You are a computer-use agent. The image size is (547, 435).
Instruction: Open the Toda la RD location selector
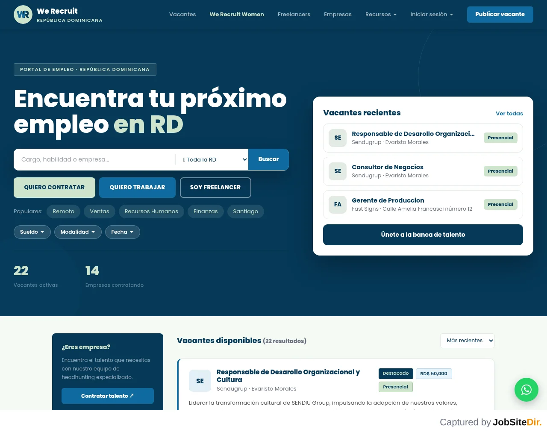[212, 159]
